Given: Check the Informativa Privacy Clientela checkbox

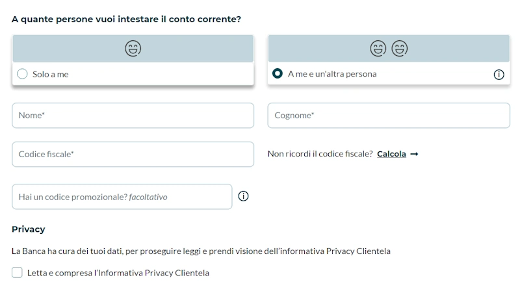Looking at the screenshot, I should [17, 273].
